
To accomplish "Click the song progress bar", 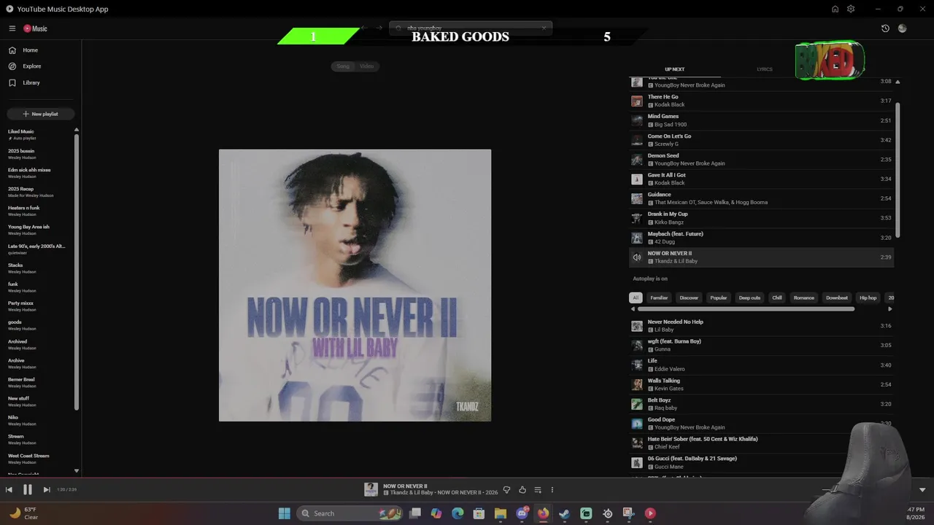I will 467,478.
